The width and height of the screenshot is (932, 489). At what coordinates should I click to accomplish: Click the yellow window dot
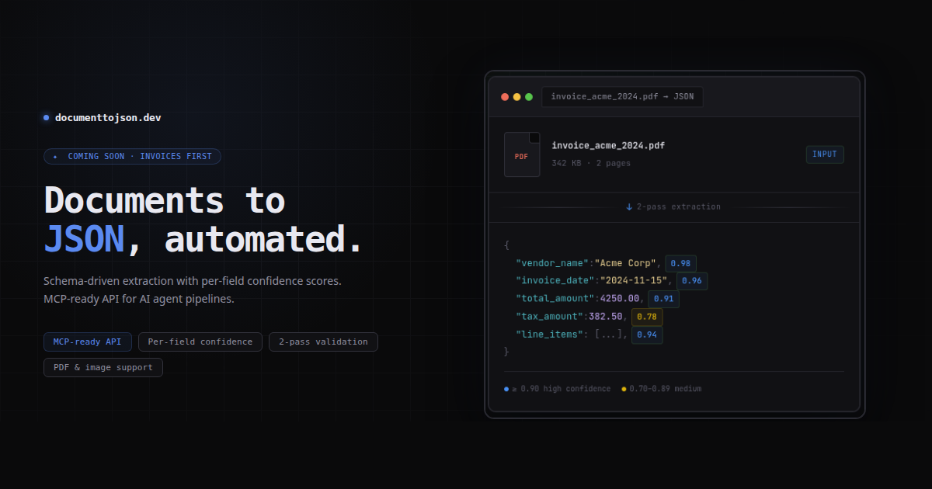click(516, 97)
